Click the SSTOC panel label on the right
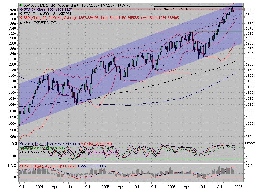The height and width of the screenshot is (192, 262). [249, 144]
